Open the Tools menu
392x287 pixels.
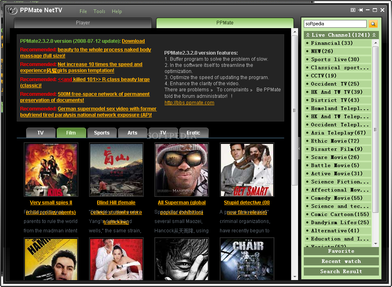point(99,11)
